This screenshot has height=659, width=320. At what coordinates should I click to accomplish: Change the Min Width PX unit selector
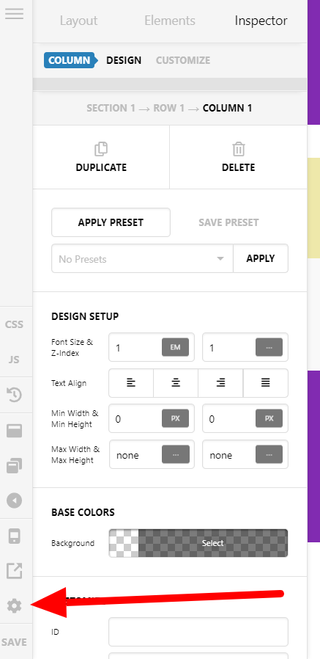coord(175,418)
